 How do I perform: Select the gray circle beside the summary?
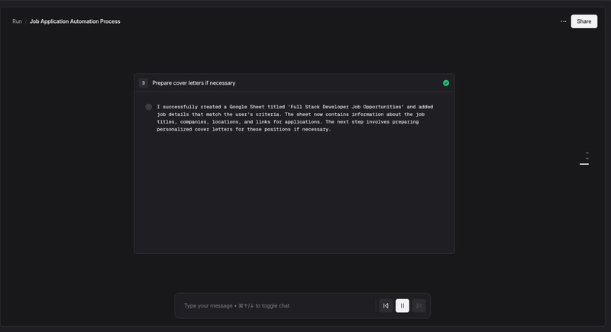pyautogui.click(x=148, y=107)
